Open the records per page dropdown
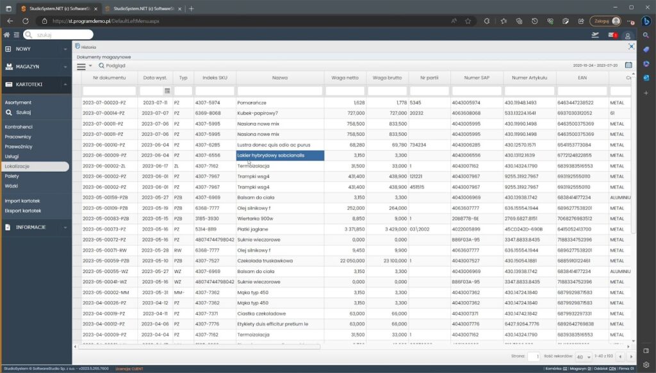This screenshot has height=373, width=656. coord(582,356)
